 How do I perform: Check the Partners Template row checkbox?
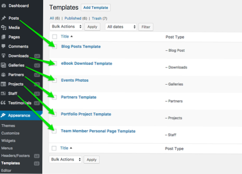[54, 97]
